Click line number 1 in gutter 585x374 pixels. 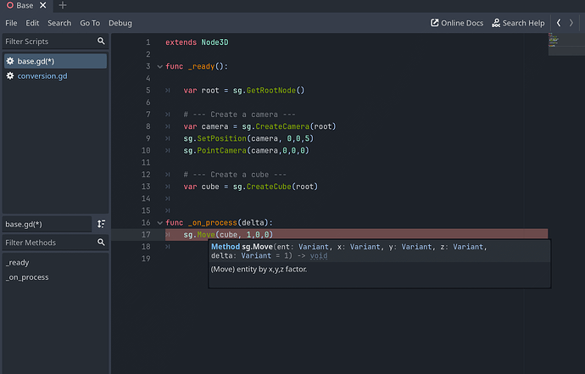(148, 42)
